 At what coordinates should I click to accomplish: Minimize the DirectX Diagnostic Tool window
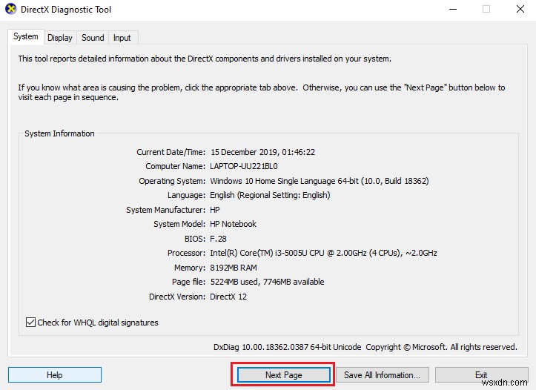tap(453, 9)
